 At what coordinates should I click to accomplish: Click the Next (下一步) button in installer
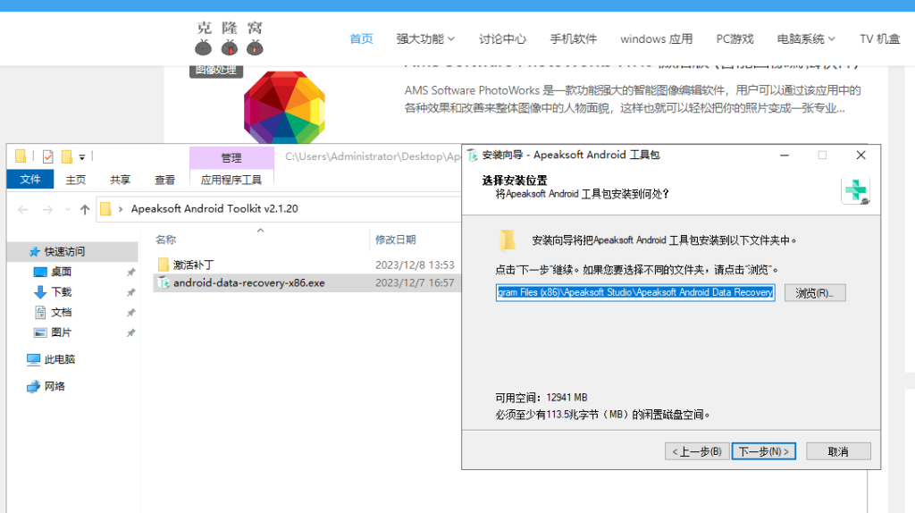tap(763, 451)
